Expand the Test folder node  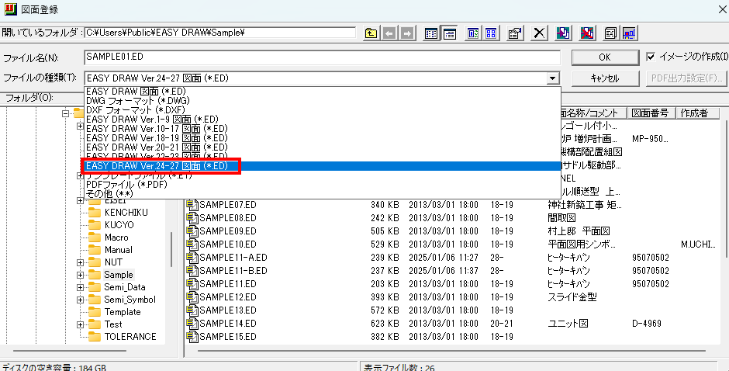click(81, 324)
